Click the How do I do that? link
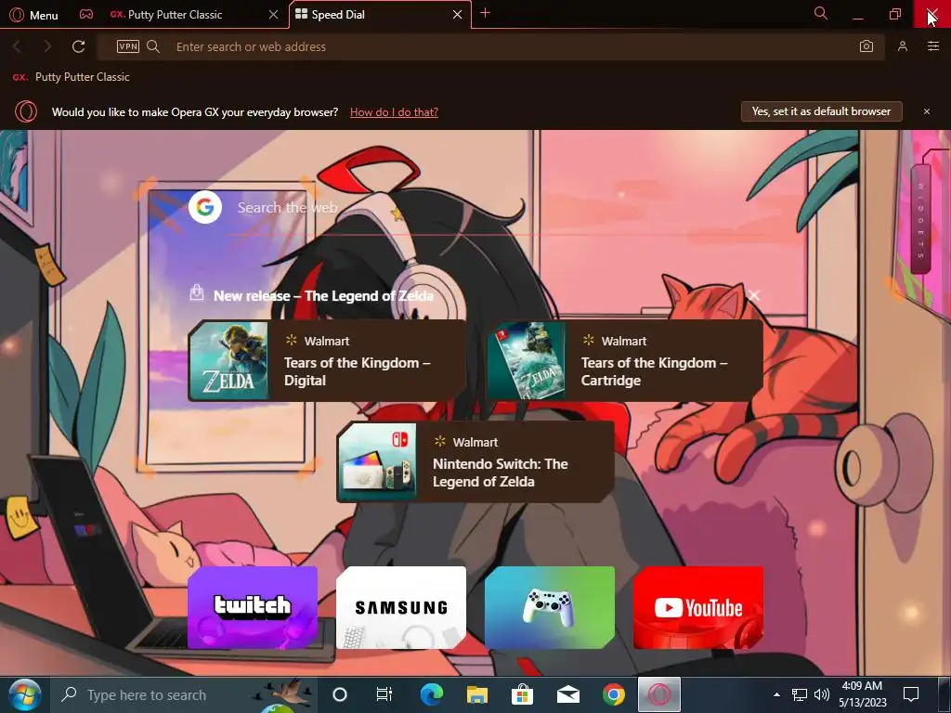Image resolution: width=951 pixels, height=713 pixels. click(x=394, y=112)
